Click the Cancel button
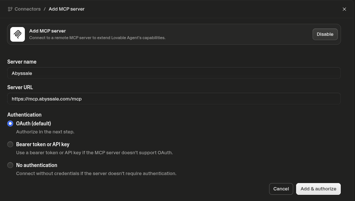The image size is (355, 201). (281, 189)
